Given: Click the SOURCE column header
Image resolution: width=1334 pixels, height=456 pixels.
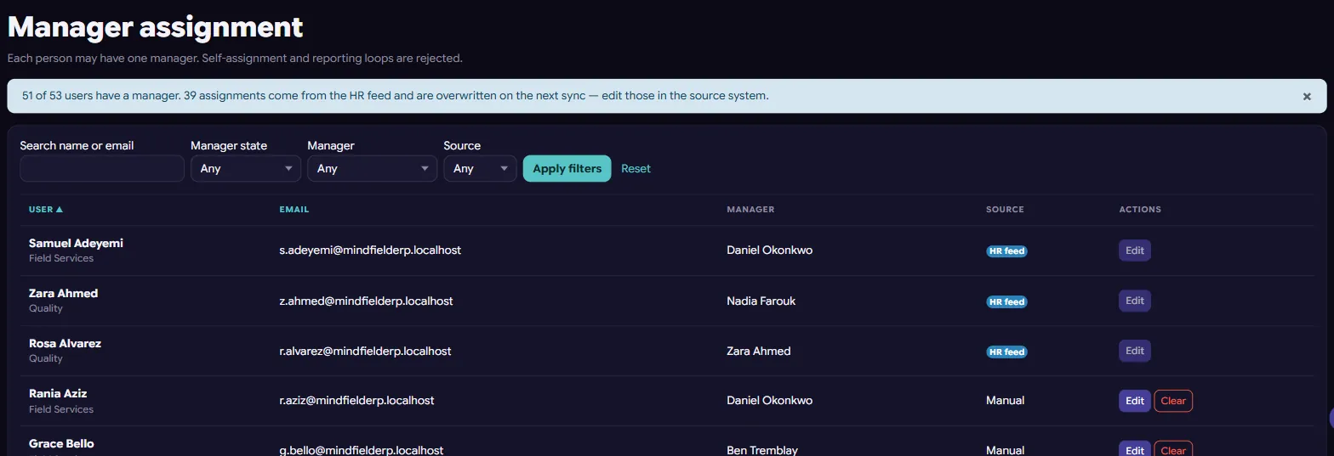Looking at the screenshot, I should 1005,209.
